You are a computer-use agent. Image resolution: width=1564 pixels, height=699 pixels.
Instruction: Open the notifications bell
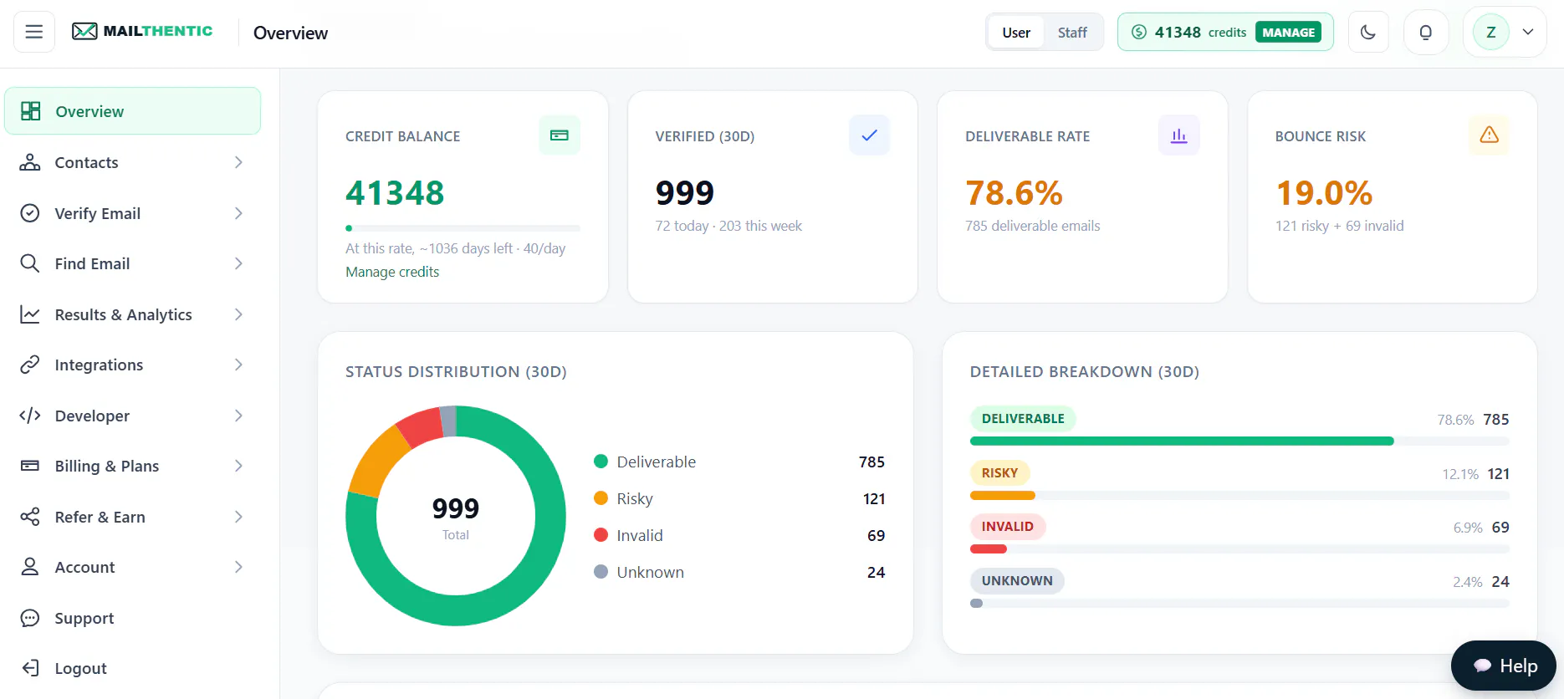click(x=1426, y=33)
